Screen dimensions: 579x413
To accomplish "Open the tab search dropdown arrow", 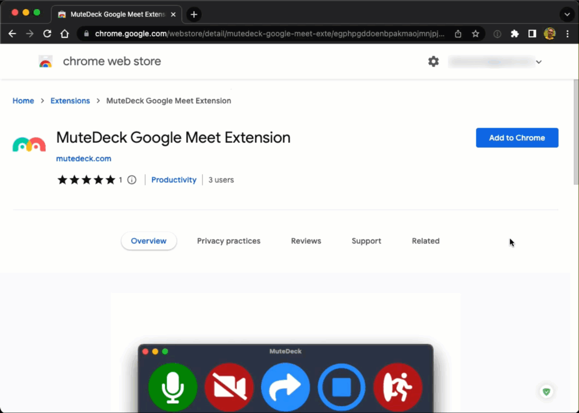I will (x=567, y=14).
